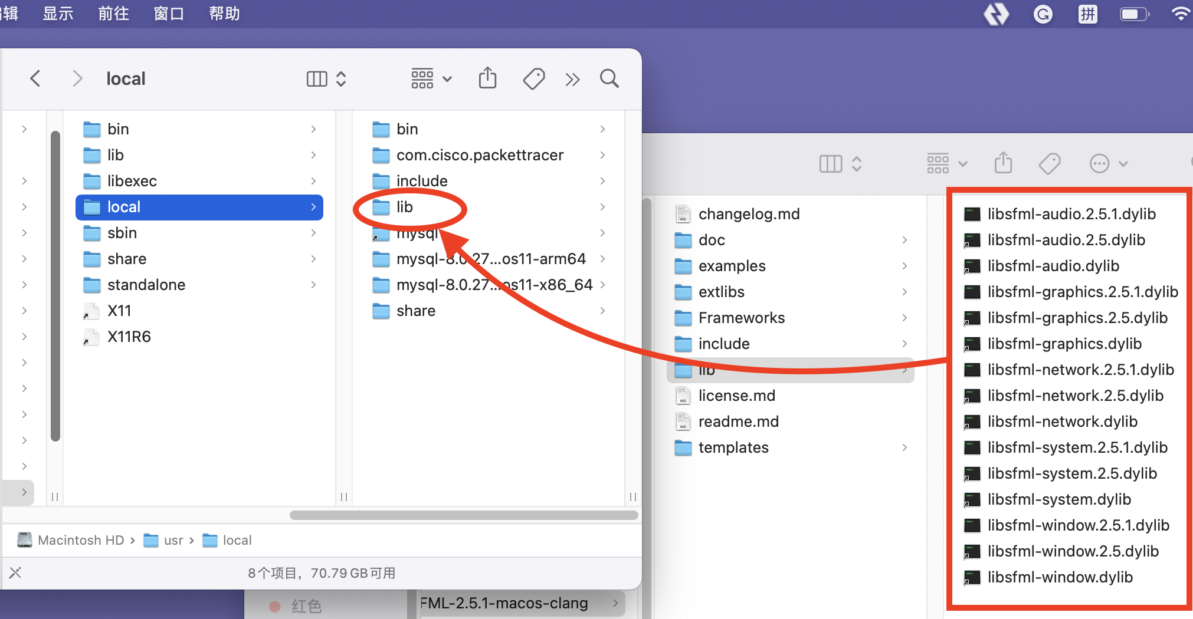The image size is (1193, 619).
Task: Open Grammarly from the menu bar
Action: (x=1043, y=14)
